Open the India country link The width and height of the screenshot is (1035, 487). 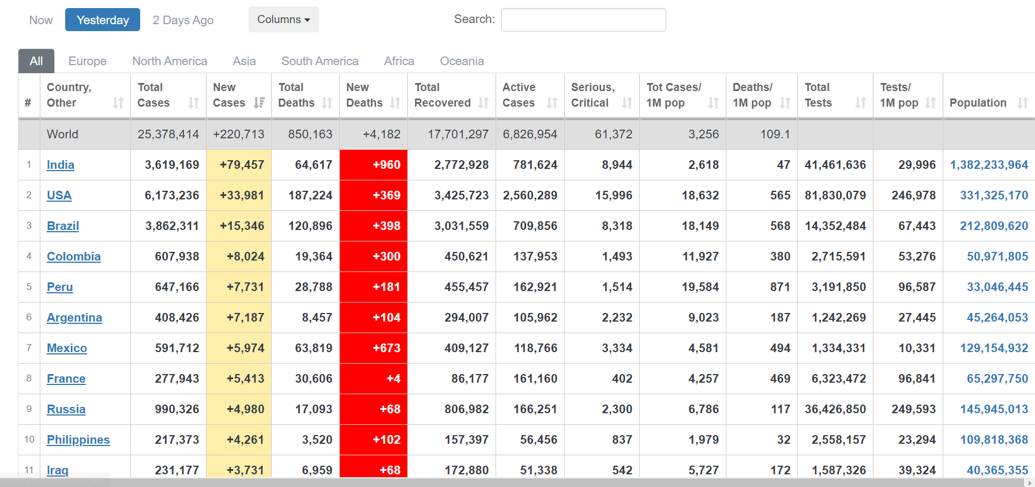[61, 165]
